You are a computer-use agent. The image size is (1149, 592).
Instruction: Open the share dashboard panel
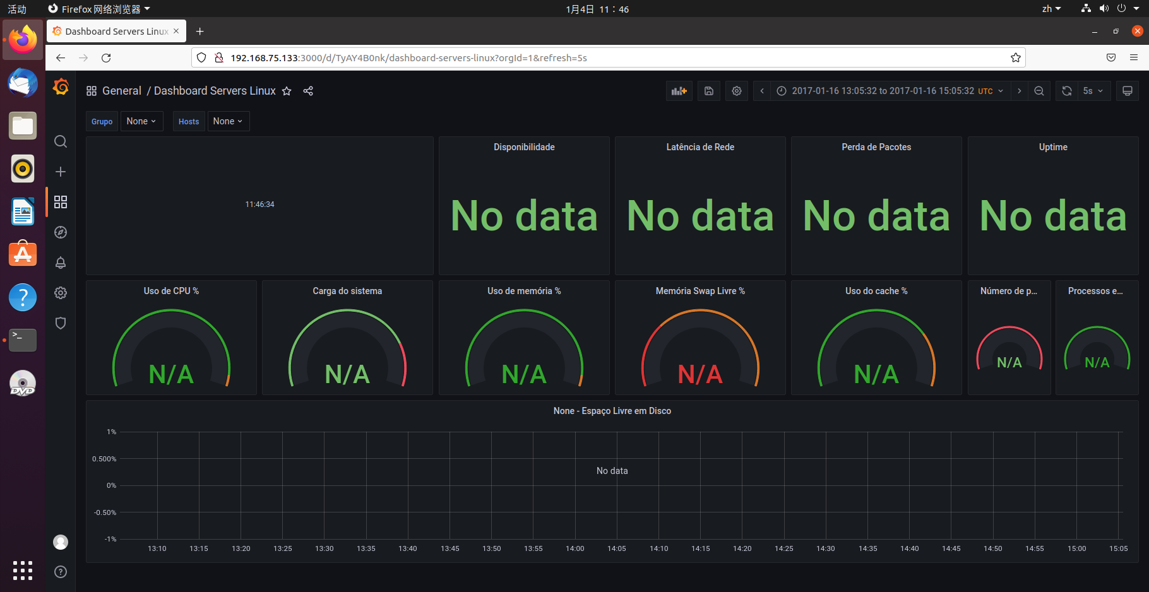coord(308,91)
